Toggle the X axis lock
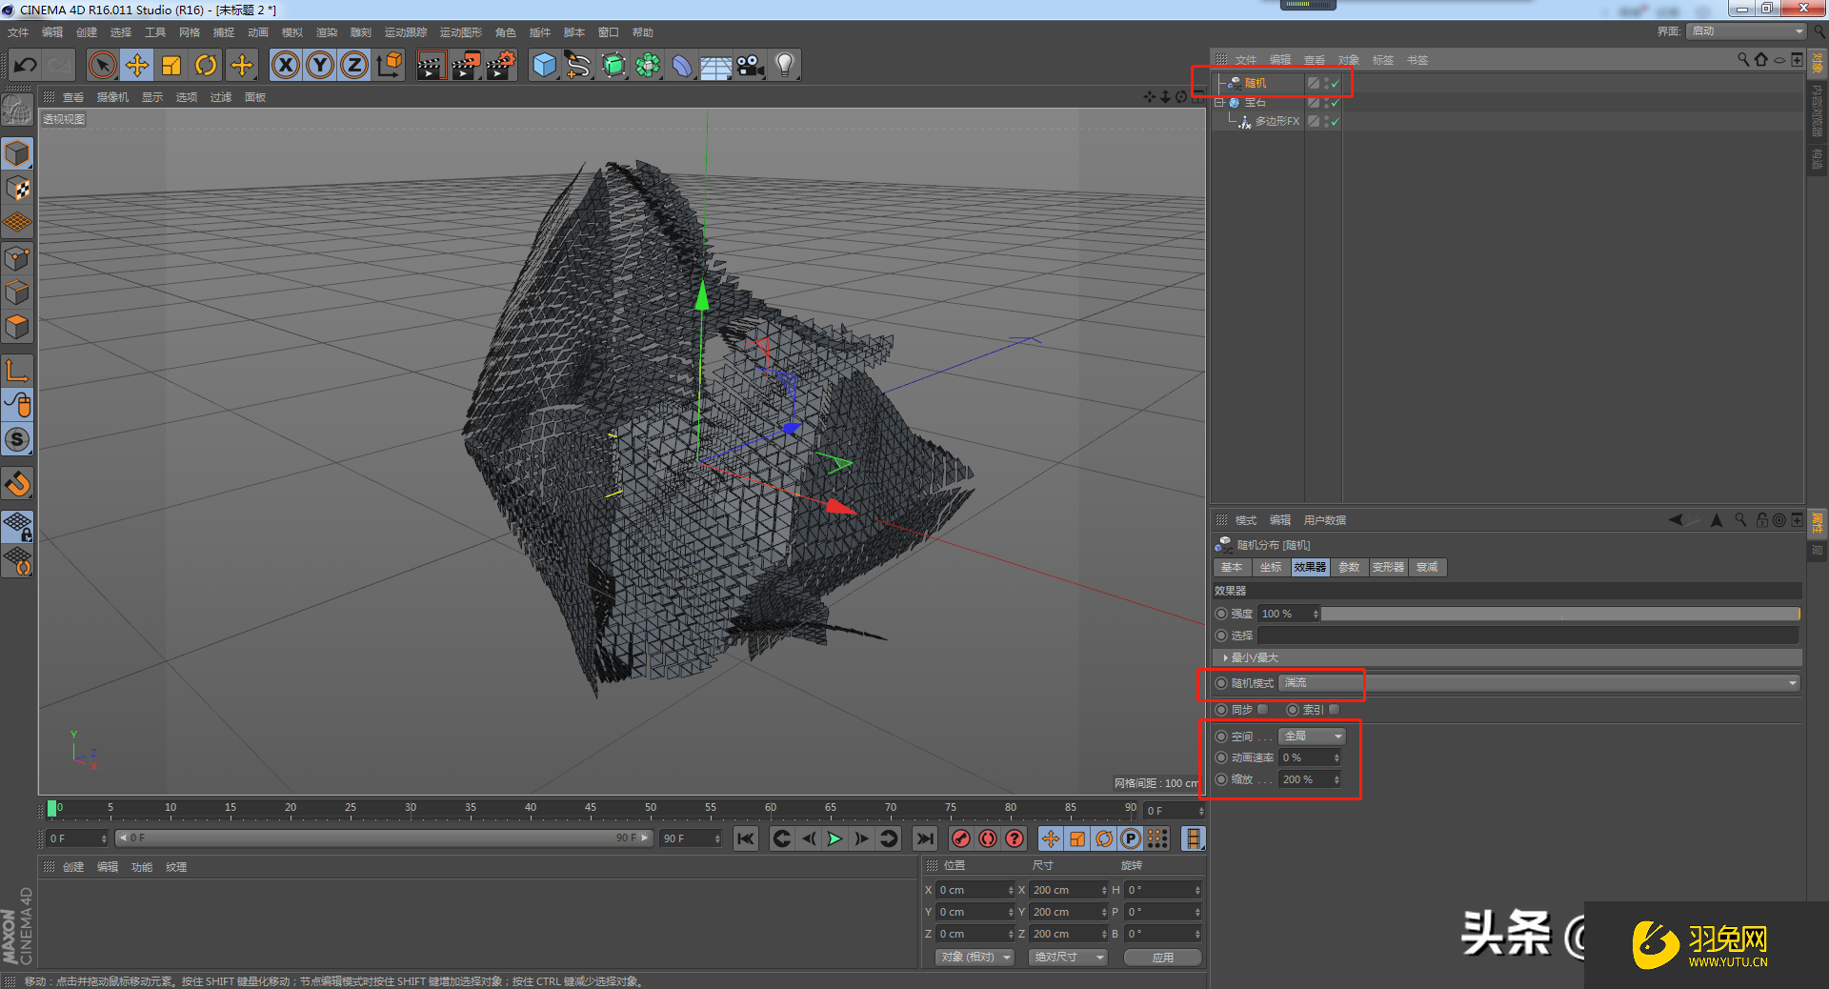This screenshot has width=1829, height=989. click(285, 66)
